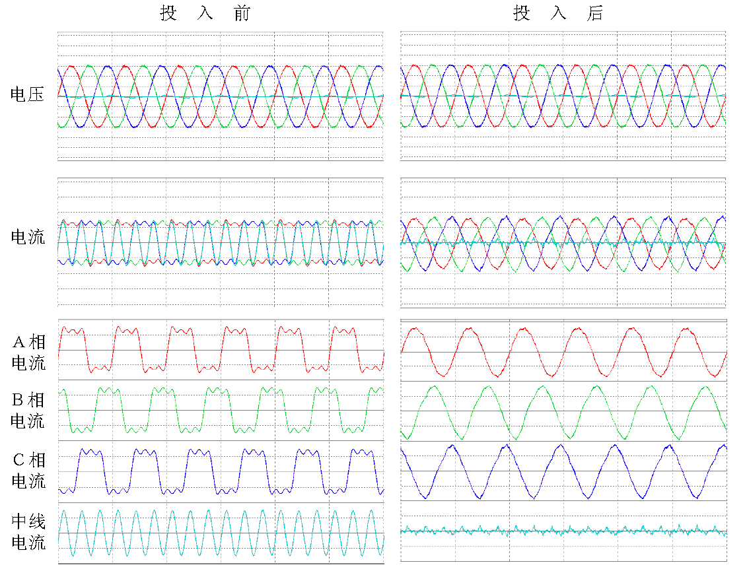Open the three-phase voltage plot under 投入后
Image resolution: width=747 pixels, height=575 pixels.
pyautogui.click(x=563, y=96)
